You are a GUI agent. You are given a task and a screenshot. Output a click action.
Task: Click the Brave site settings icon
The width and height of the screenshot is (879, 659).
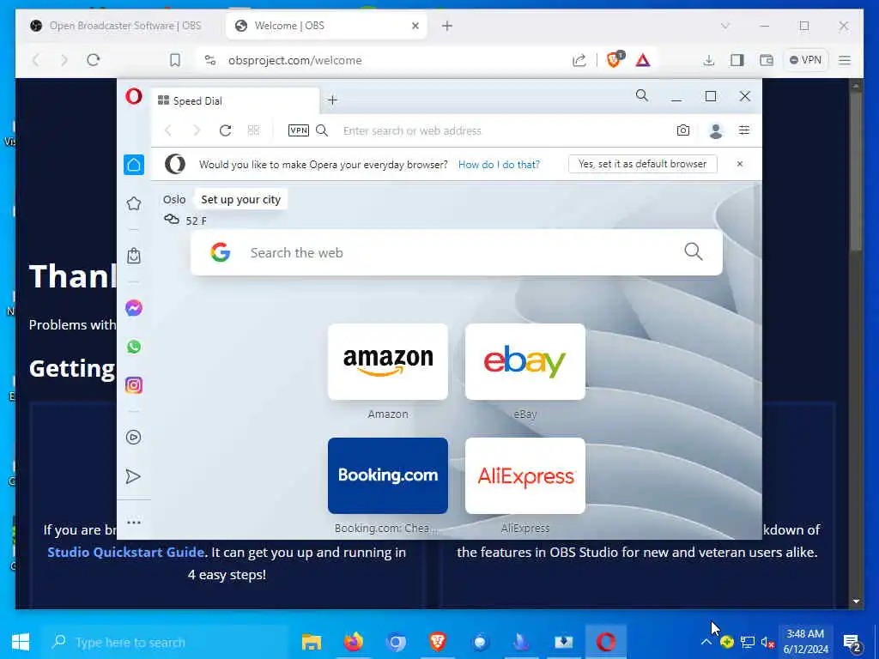[210, 60]
